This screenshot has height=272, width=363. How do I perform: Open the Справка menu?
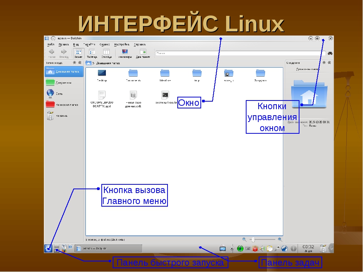[140, 45]
